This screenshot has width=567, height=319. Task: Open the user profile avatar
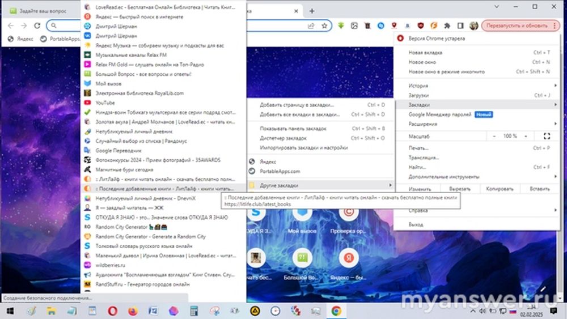pyautogui.click(x=473, y=25)
